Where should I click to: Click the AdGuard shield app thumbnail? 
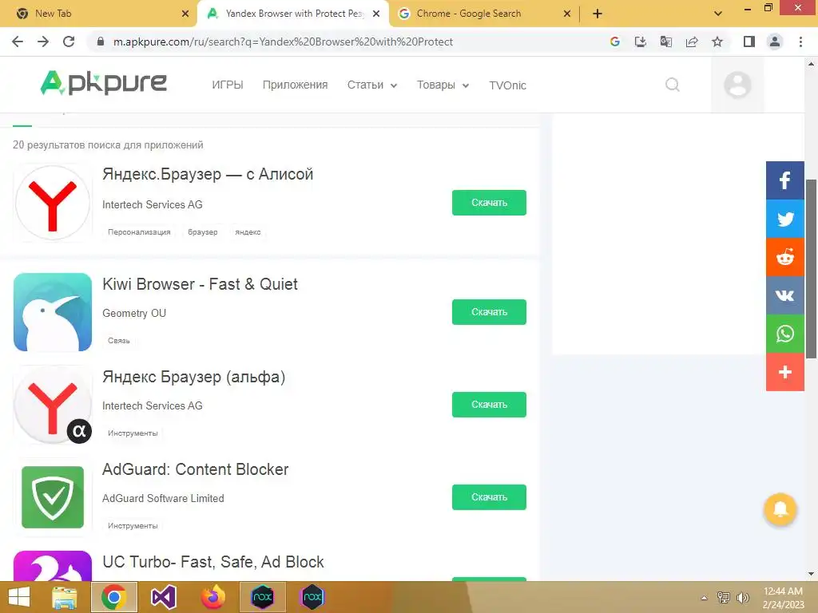click(53, 497)
